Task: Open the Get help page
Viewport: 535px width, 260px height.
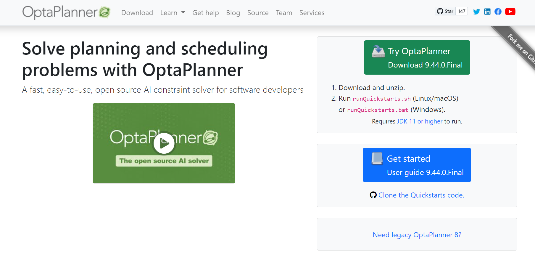Action: tap(206, 13)
